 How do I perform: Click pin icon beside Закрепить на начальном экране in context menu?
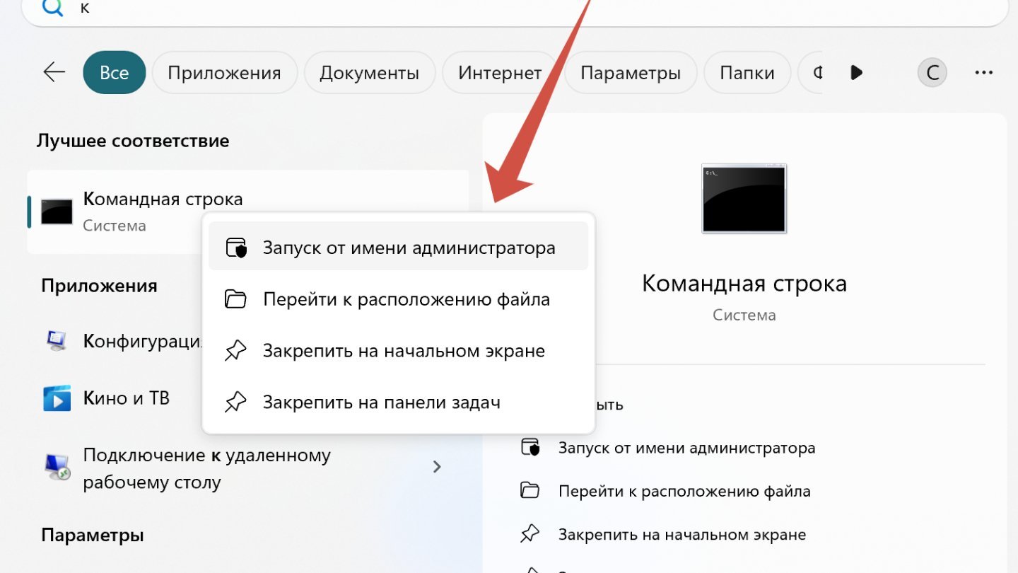click(x=235, y=352)
